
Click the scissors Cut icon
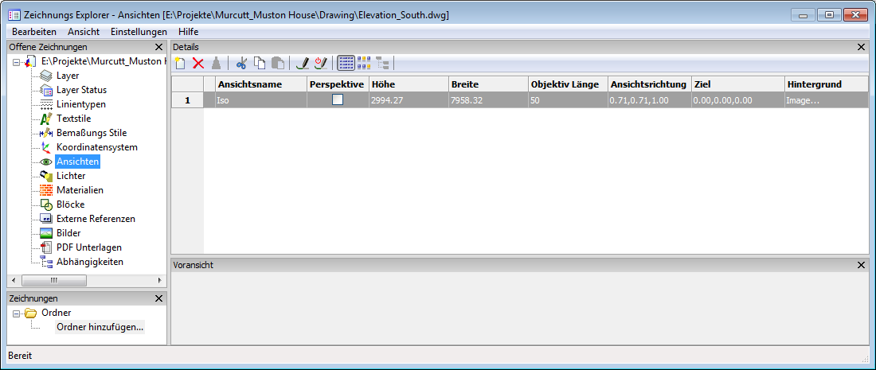point(242,63)
